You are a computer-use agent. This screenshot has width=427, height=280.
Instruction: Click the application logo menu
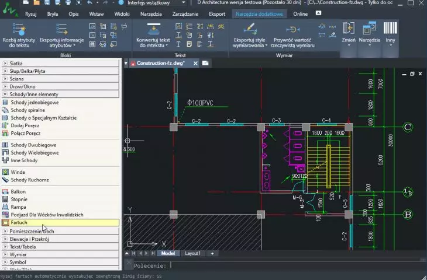pos(10,9)
